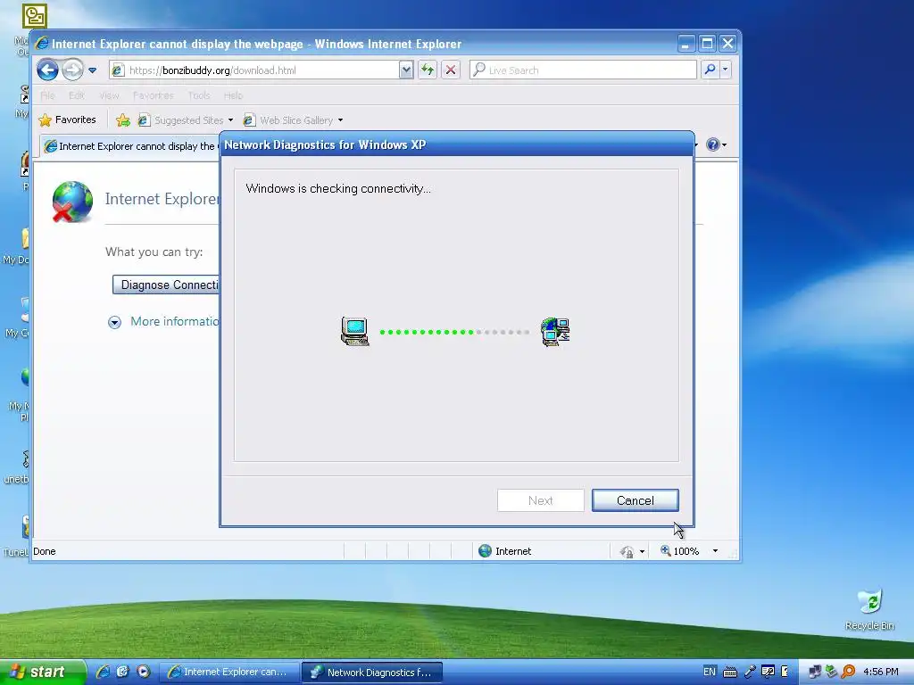Click the Cancel button in Network Diagnostics
Screen dimensions: 914x685
[635, 500]
